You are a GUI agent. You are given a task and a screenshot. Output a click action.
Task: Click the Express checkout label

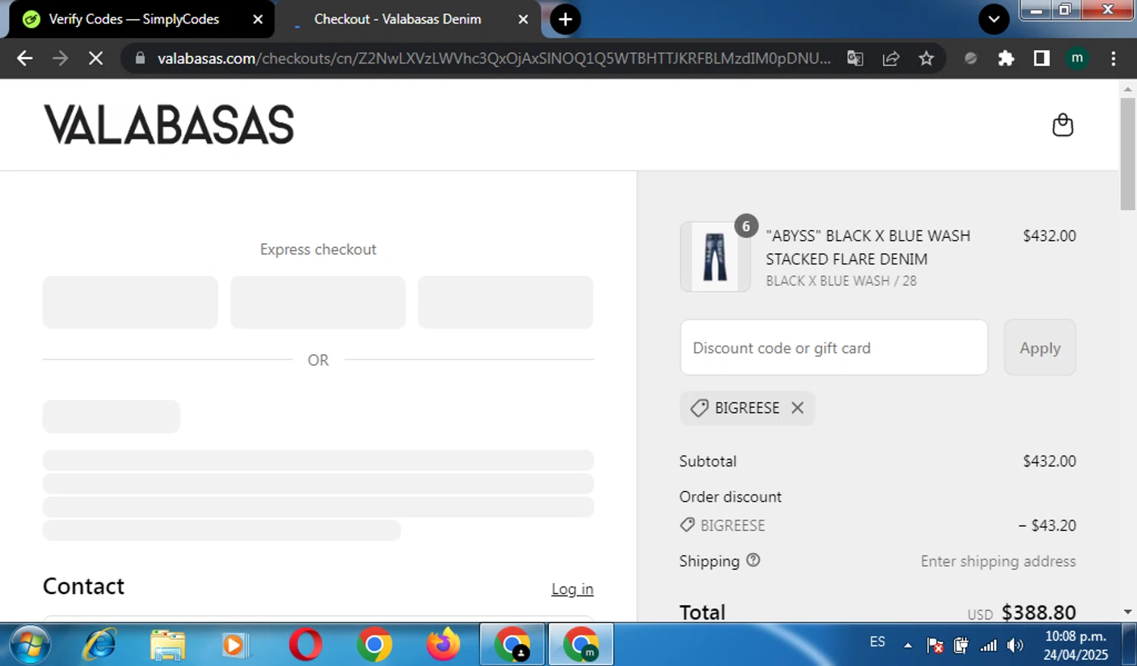318,249
